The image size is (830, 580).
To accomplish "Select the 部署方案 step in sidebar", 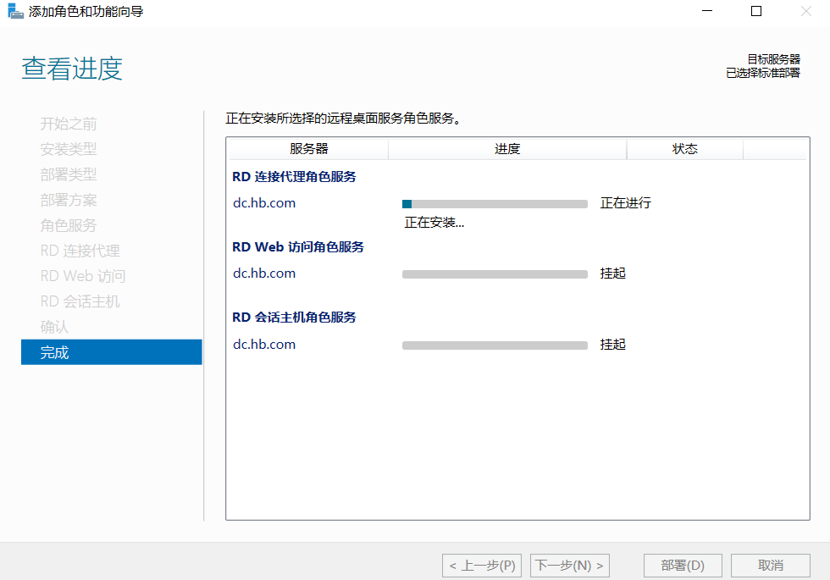I will pos(69,200).
